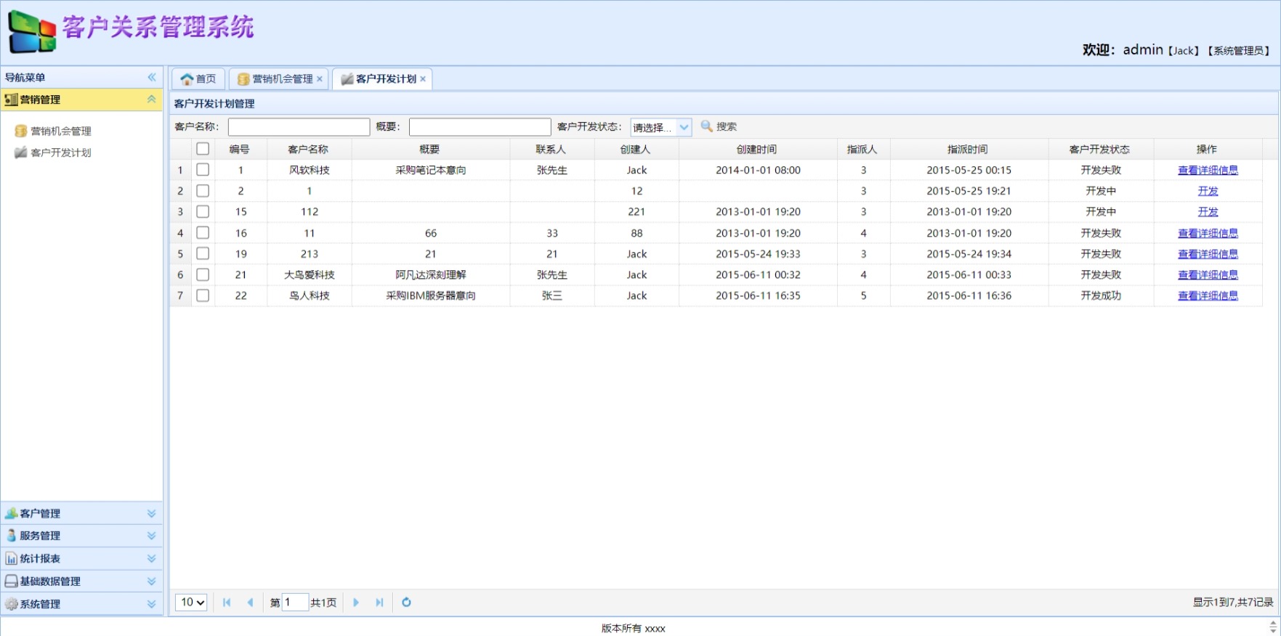
Task: Open the page size dropdown showing 10
Action: tap(192, 602)
